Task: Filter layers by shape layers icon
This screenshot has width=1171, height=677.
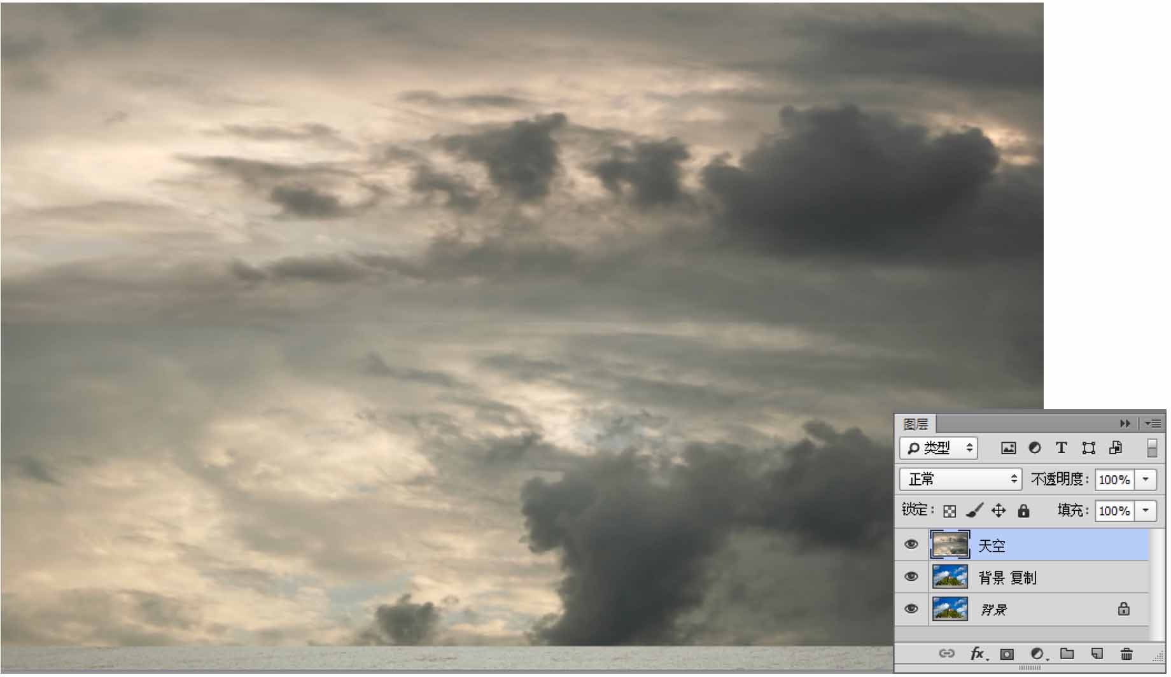Action: point(1088,448)
